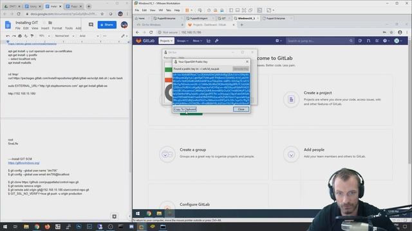Image resolution: width=412 pixels, height=231 pixels.
Task: Click VMware send Ctrl+Alt+Del icon
Action: (200, 10)
